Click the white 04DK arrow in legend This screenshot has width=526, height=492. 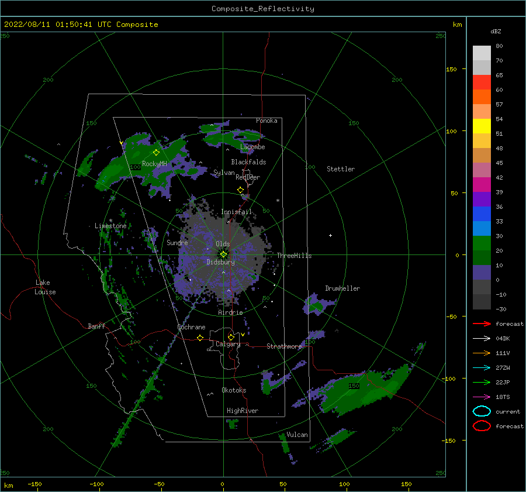coord(482,338)
